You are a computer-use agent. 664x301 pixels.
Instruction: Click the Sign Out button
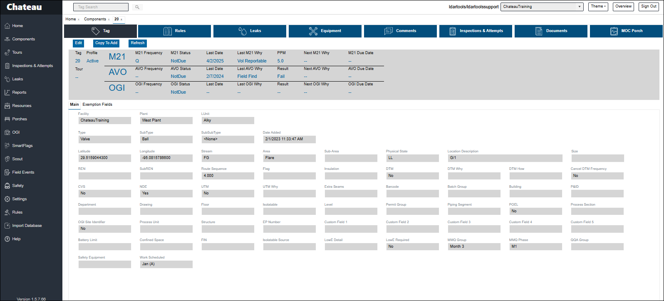coord(648,7)
